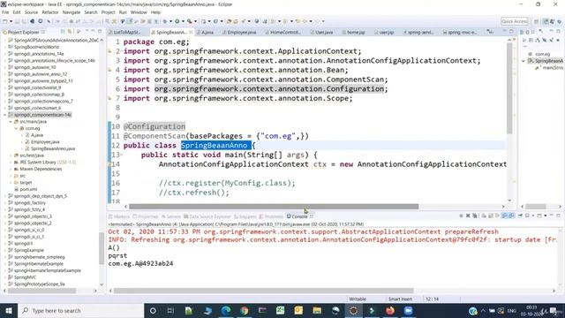Open the Navigate menu
The image size is (565, 318).
click(x=72, y=12)
